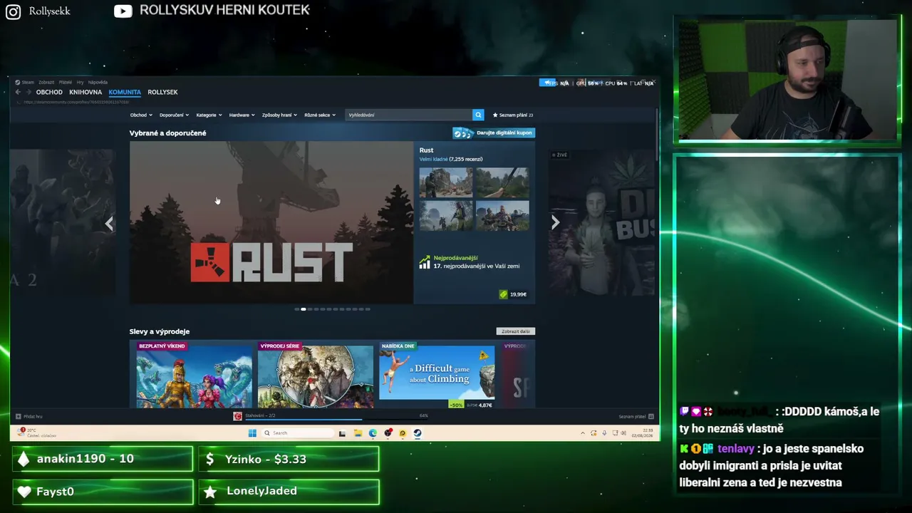Click the Steam page URL text
912x513 pixels.
point(76,102)
